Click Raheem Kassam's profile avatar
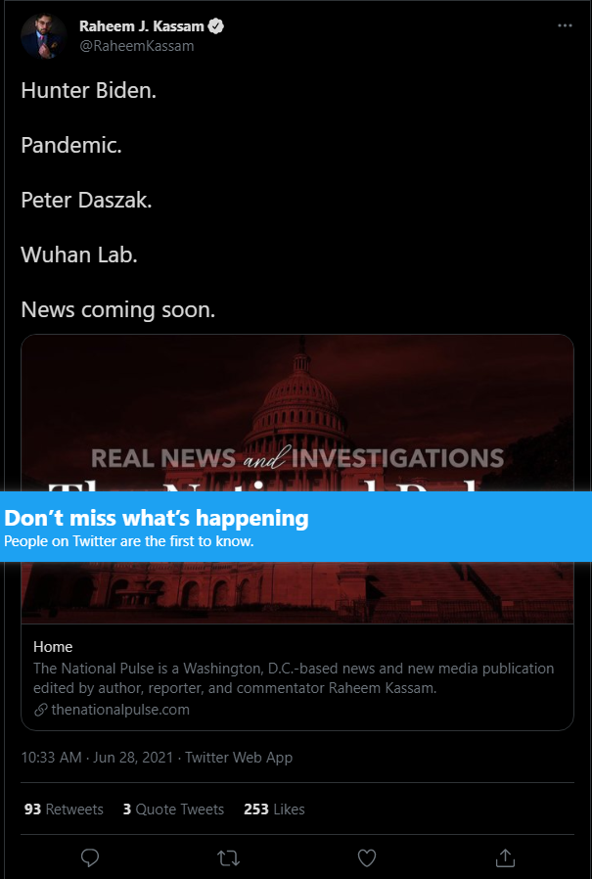Image resolution: width=592 pixels, height=879 pixels. click(x=44, y=36)
